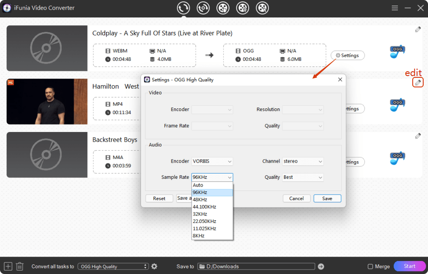Select the video compress icon in top toolbar

click(x=242, y=8)
